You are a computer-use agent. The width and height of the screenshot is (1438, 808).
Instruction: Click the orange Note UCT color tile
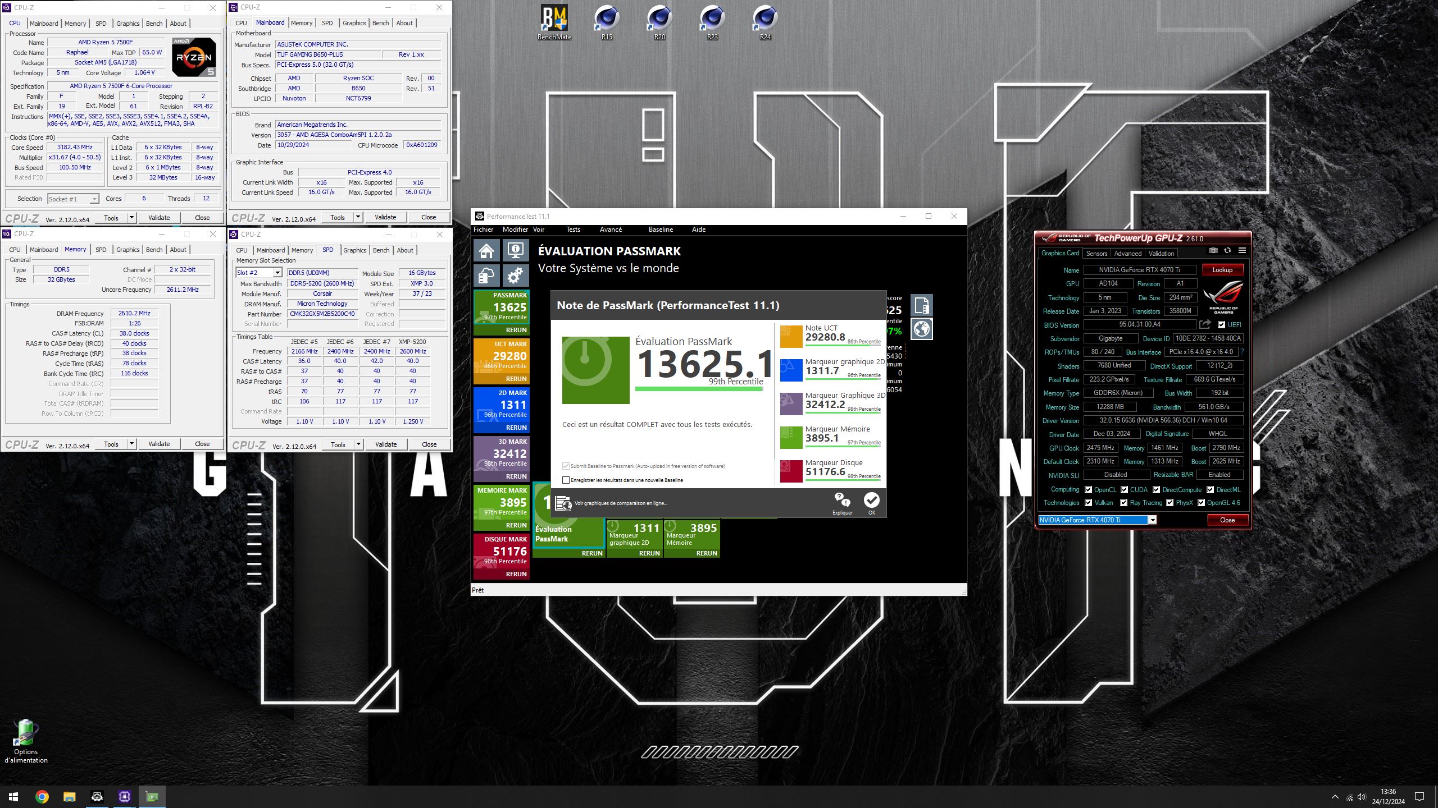point(791,337)
